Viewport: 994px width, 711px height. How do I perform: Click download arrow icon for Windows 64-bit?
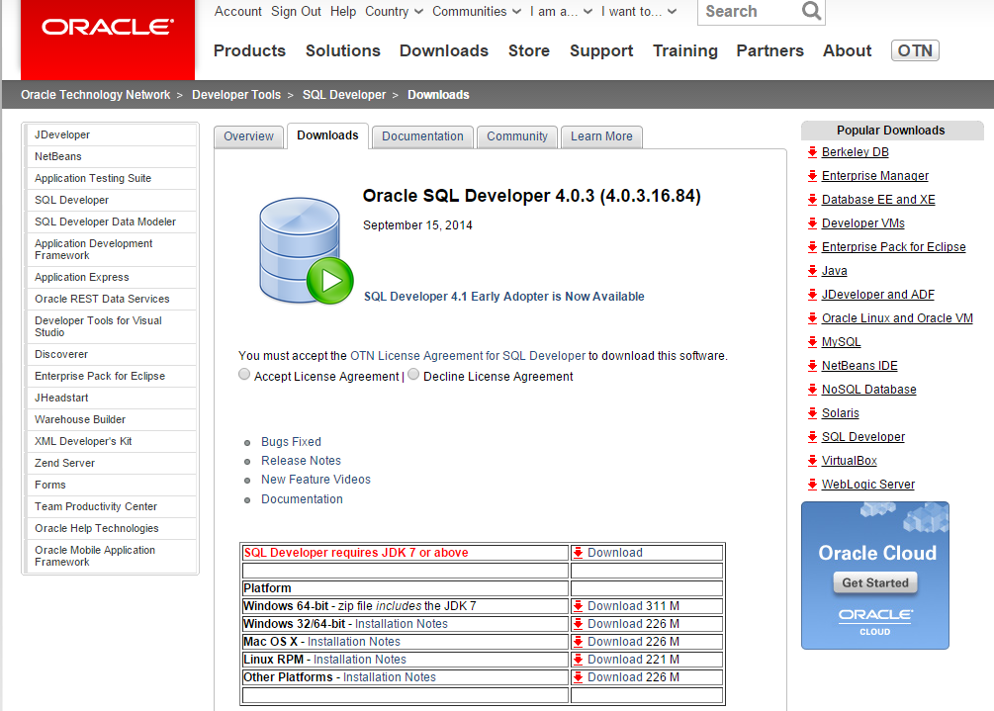(579, 606)
